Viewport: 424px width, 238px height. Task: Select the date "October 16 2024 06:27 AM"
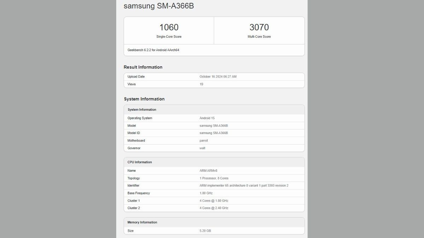point(218,77)
